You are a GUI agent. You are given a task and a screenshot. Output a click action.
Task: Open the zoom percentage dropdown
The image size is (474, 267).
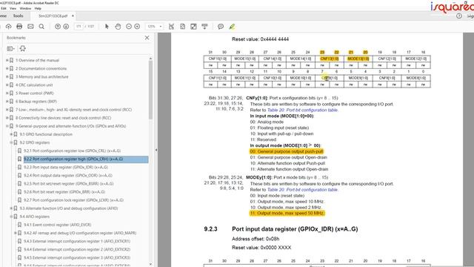161,27
